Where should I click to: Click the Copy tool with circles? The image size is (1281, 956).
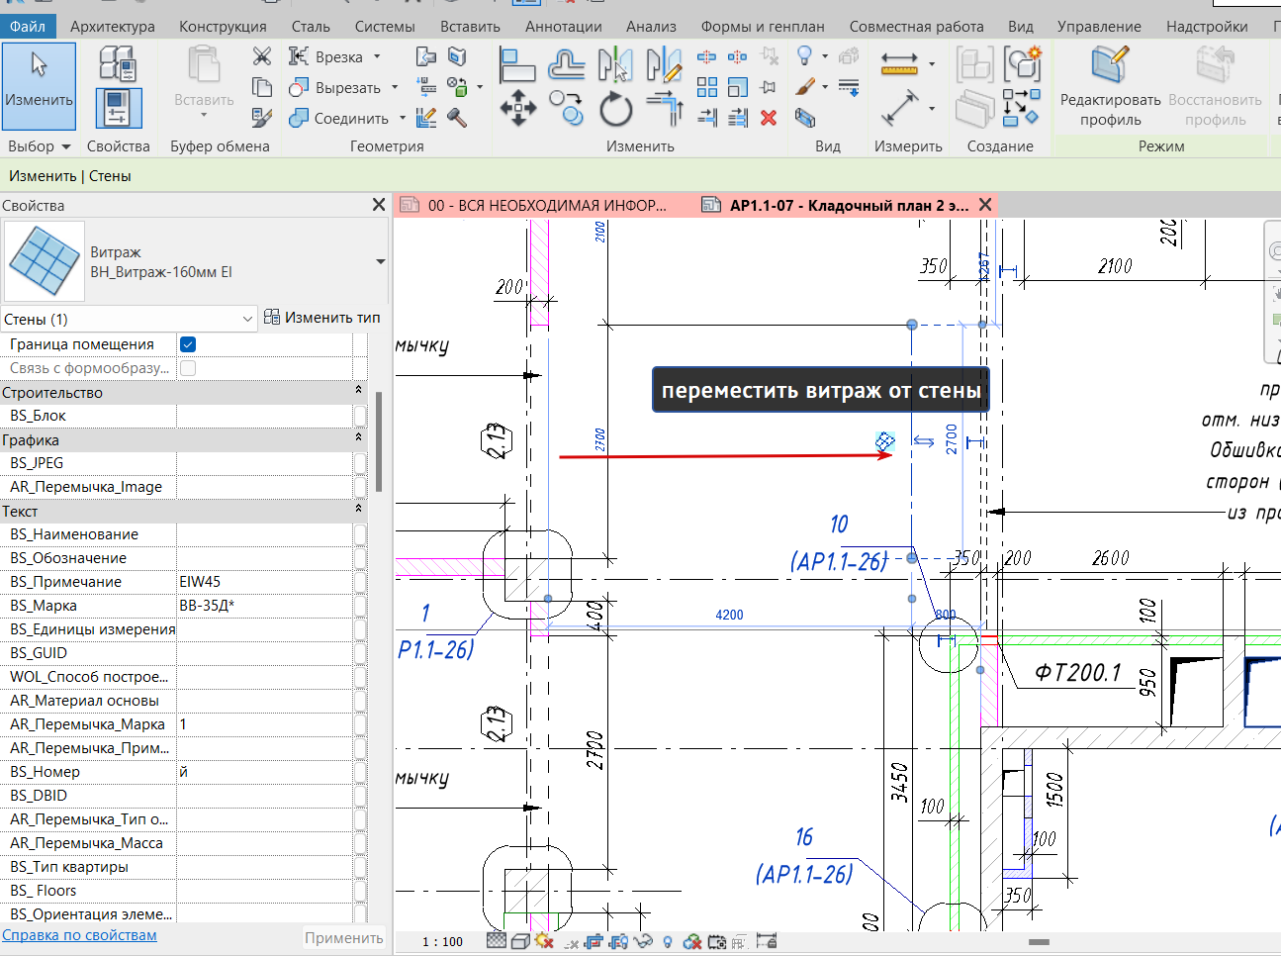(x=567, y=107)
